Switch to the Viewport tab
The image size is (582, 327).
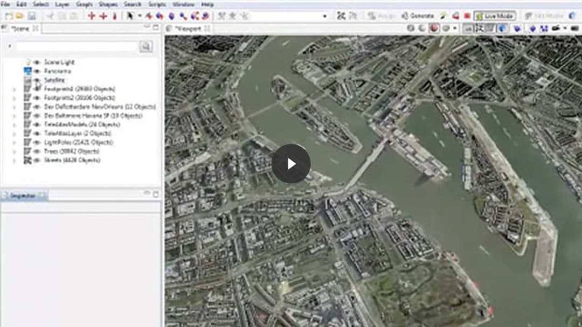tap(189, 29)
